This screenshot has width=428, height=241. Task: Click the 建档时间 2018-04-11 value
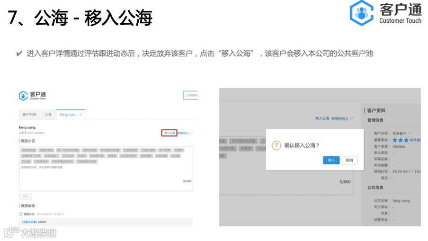point(406,172)
